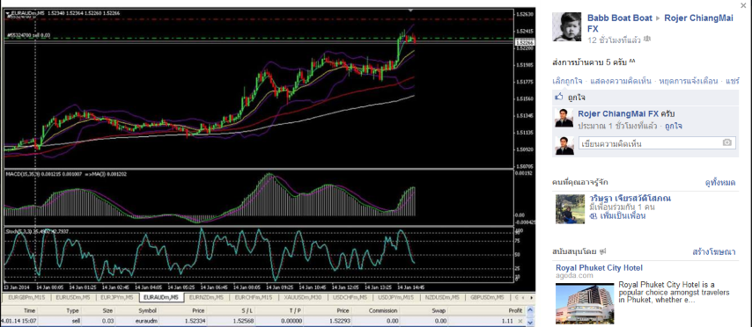The width and height of the screenshot is (752, 327).
Task: Click the trade table scroll-up arrow
Action: 530,310
